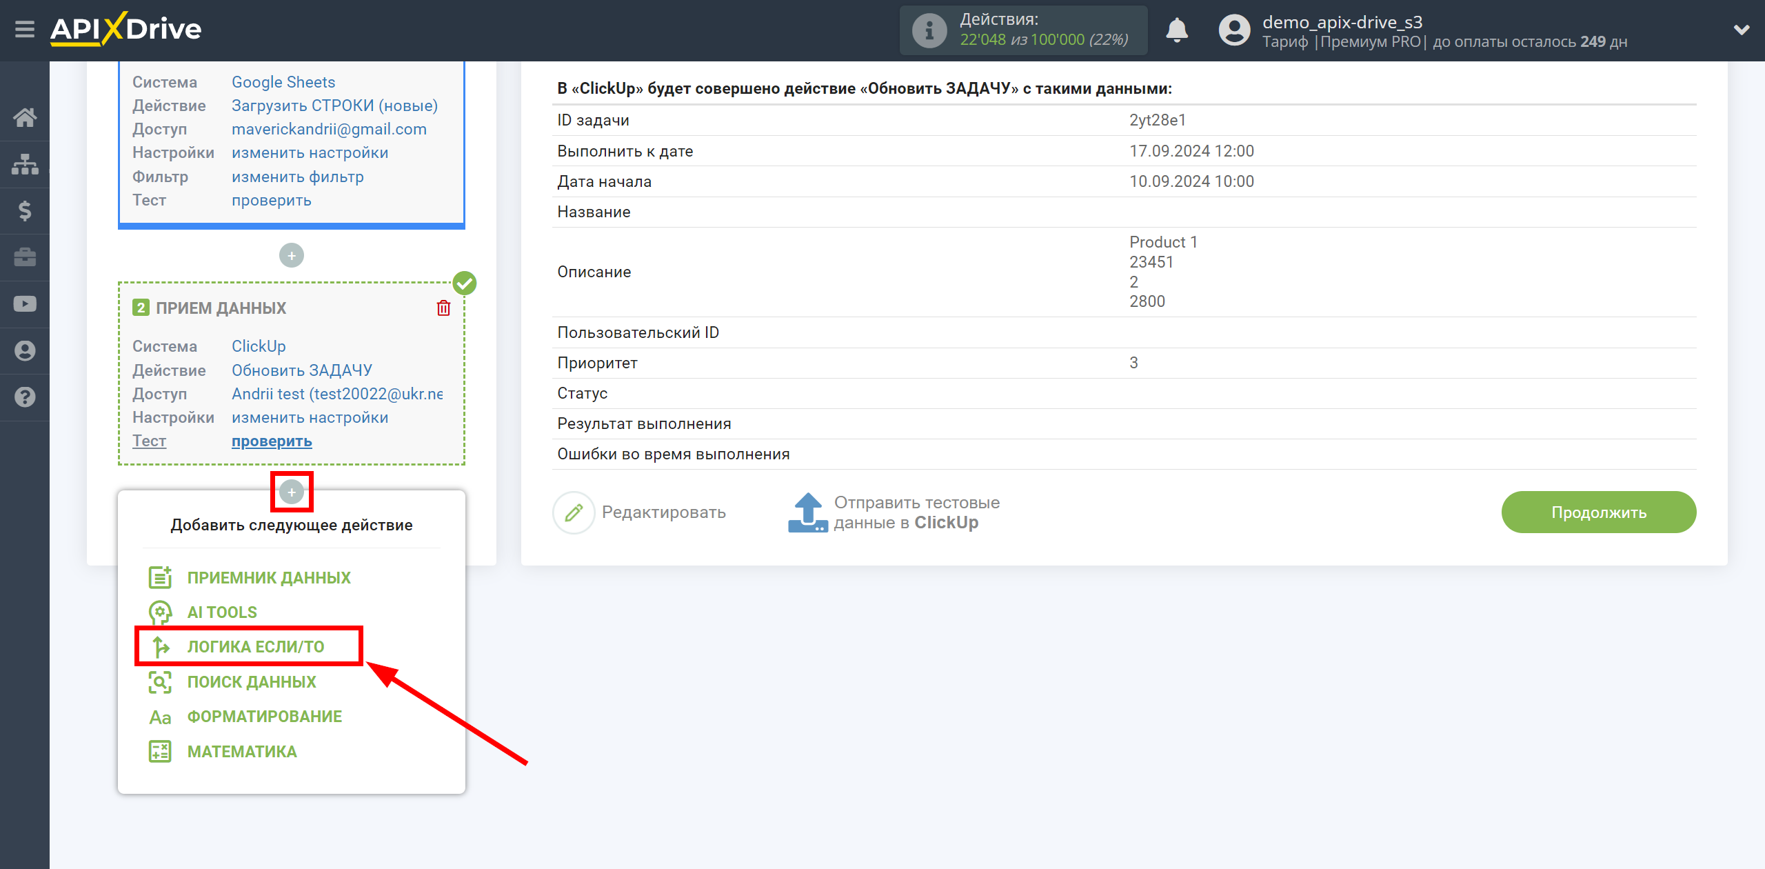Viewport: 1765px width, 869px height.
Task: Click изменить фильтр link
Action: click(x=297, y=177)
